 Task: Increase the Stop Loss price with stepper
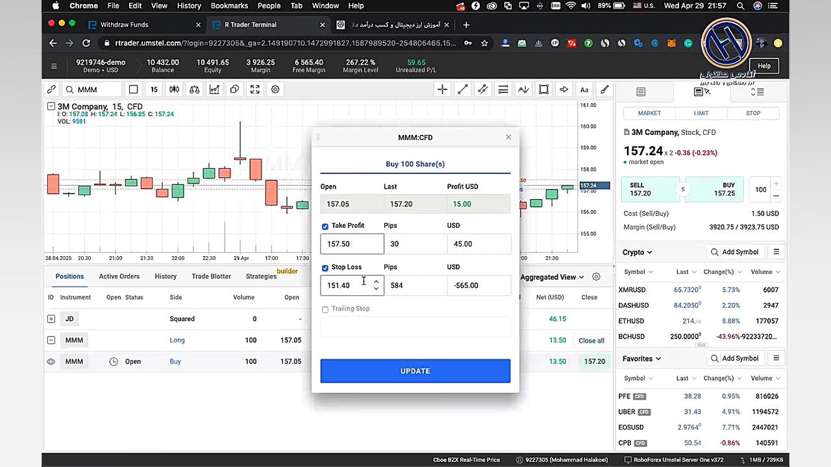tap(376, 282)
